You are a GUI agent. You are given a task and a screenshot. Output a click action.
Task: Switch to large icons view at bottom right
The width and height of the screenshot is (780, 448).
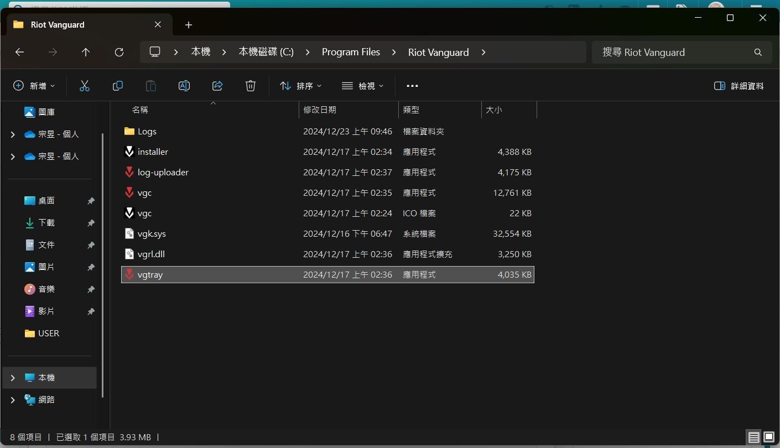pyautogui.click(x=768, y=437)
